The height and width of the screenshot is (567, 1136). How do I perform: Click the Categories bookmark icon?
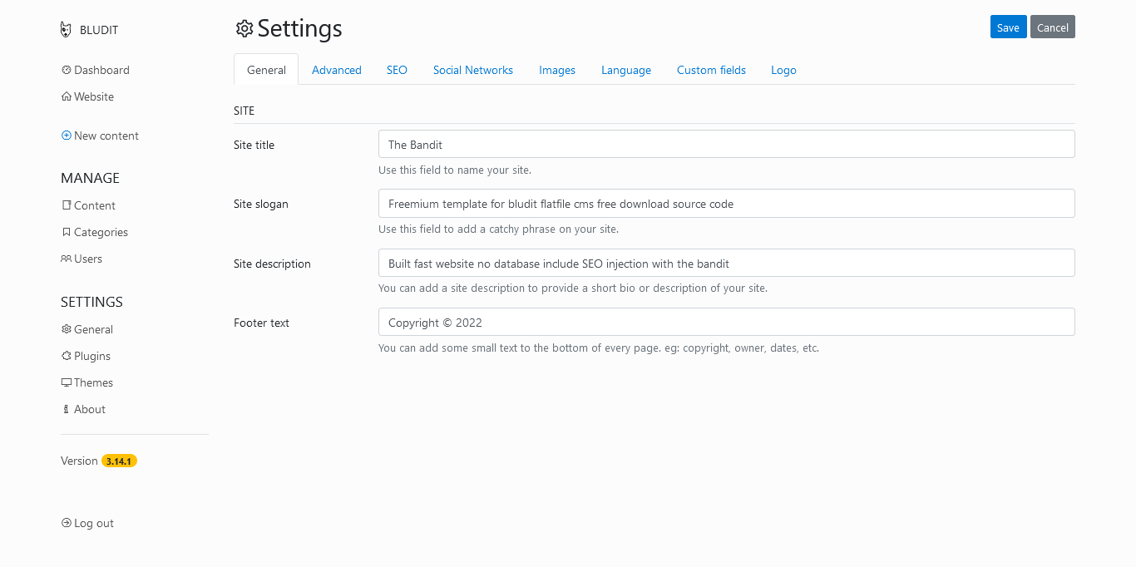(x=67, y=232)
